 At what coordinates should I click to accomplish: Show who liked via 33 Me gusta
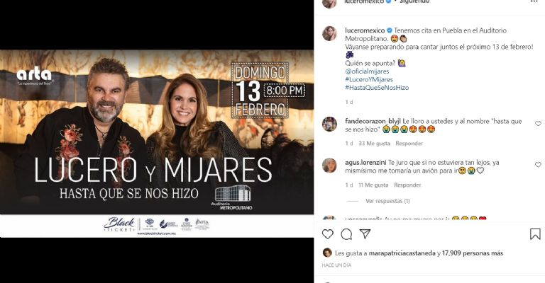pyautogui.click(x=375, y=144)
